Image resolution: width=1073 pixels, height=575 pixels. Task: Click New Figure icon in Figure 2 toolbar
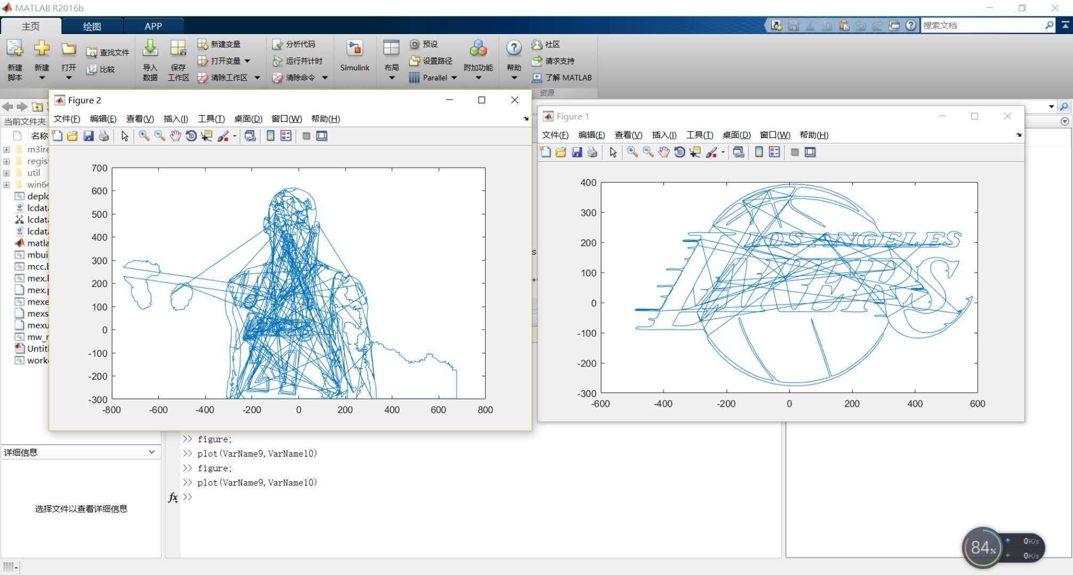[57, 136]
